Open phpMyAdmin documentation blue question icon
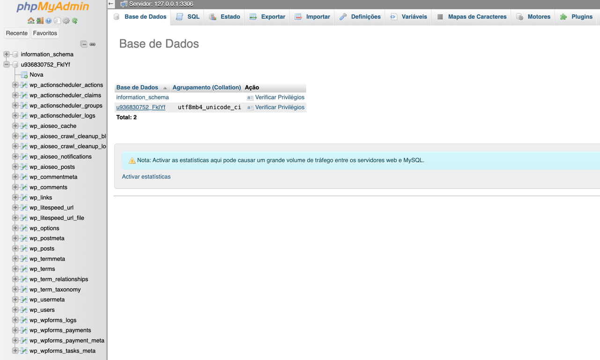This screenshot has height=360, width=600. click(48, 21)
